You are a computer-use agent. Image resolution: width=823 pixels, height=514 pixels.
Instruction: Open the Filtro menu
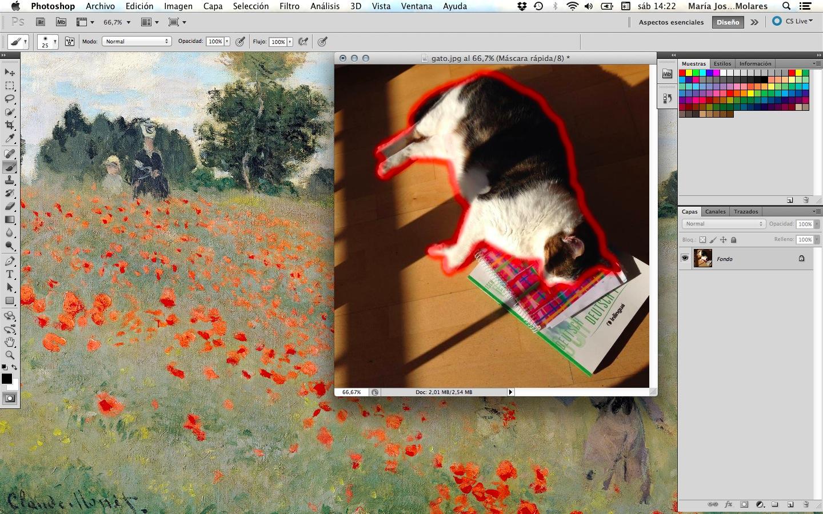(x=289, y=6)
